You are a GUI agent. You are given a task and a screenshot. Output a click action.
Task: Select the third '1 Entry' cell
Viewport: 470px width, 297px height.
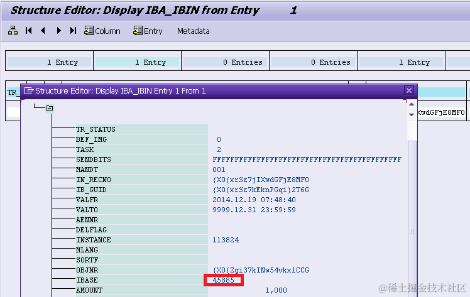[401, 62]
